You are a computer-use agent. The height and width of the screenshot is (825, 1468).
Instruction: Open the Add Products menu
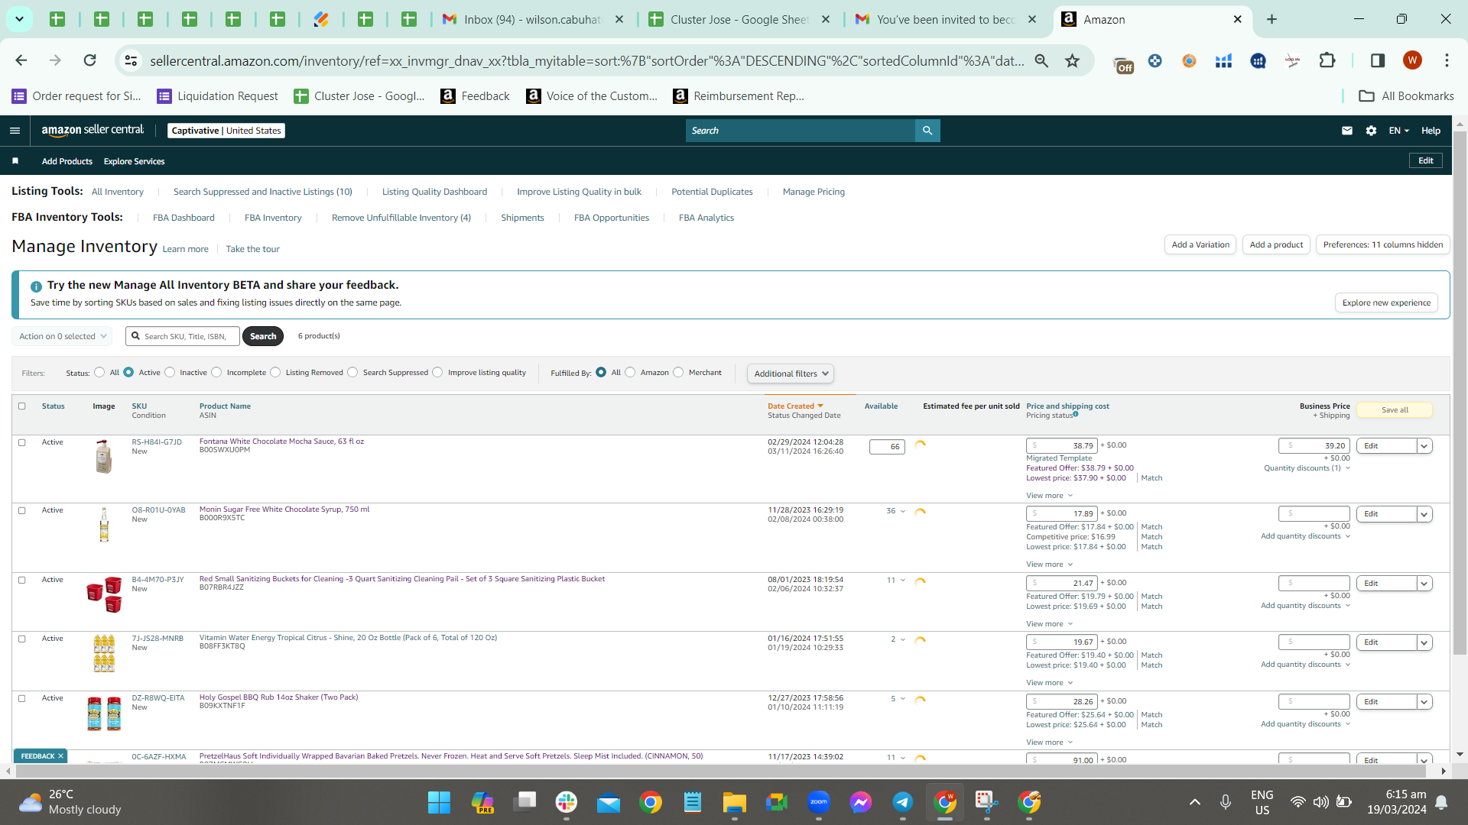(x=67, y=161)
